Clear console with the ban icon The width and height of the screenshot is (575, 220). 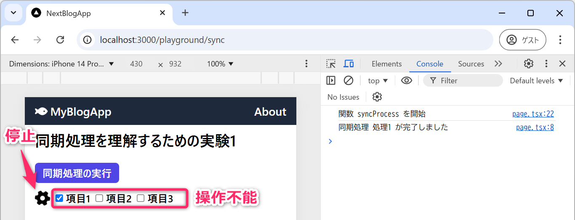coord(349,80)
